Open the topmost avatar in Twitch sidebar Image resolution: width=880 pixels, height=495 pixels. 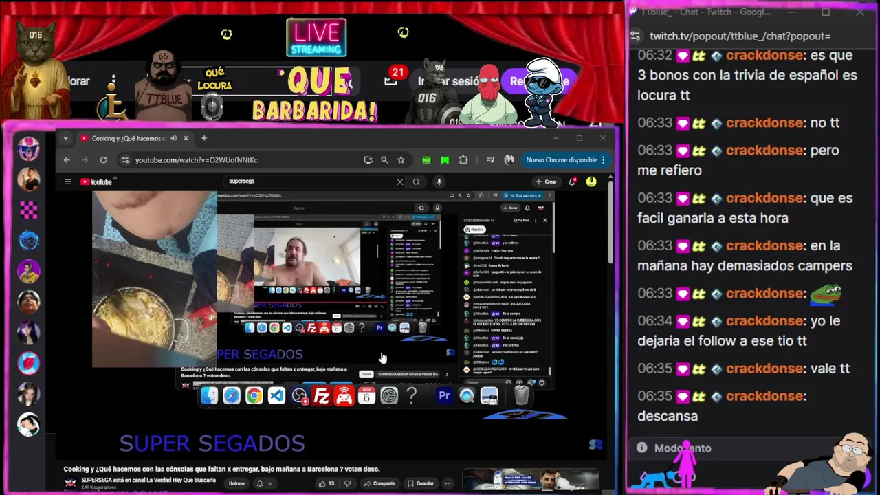click(x=28, y=148)
